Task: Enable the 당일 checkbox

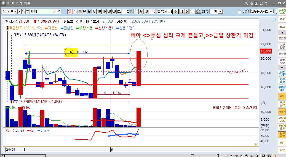Action: pos(239,12)
